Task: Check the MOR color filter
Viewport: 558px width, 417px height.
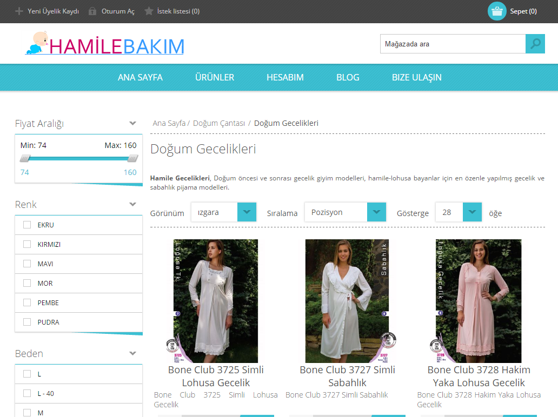Action: point(27,284)
